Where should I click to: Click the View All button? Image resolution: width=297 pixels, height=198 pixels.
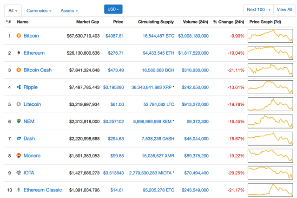point(284,9)
